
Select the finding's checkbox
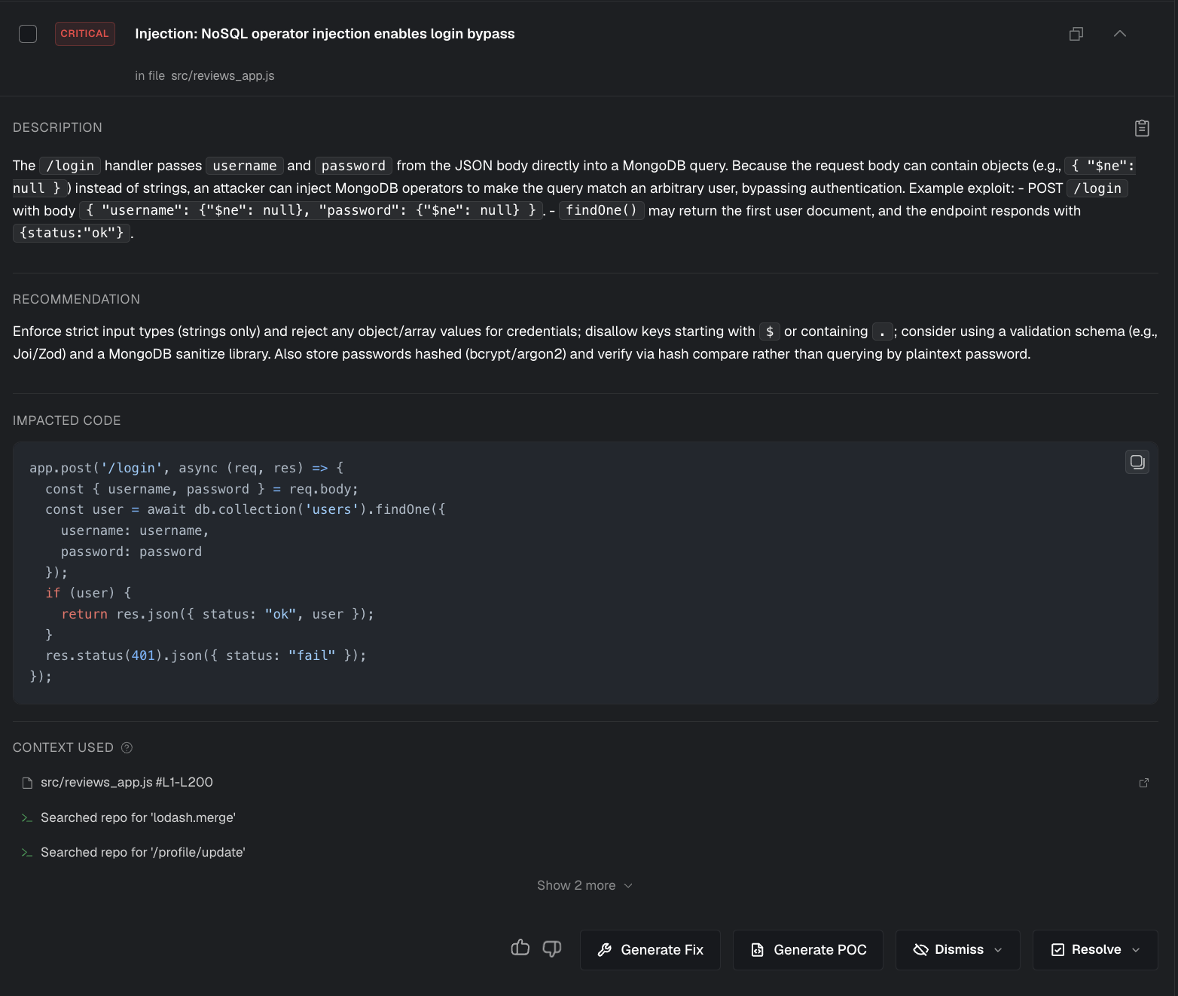pyautogui.click(x=28, y=34)
